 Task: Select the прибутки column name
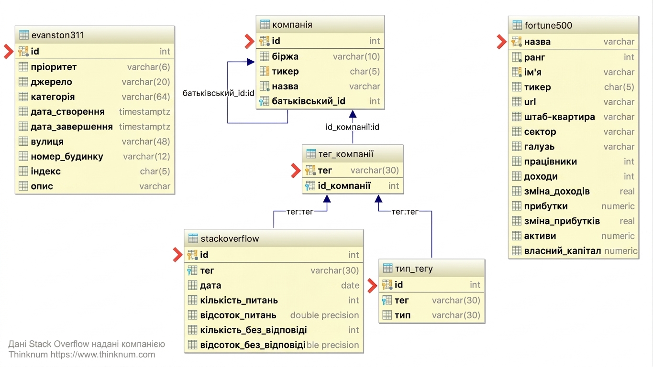(546, 206)
